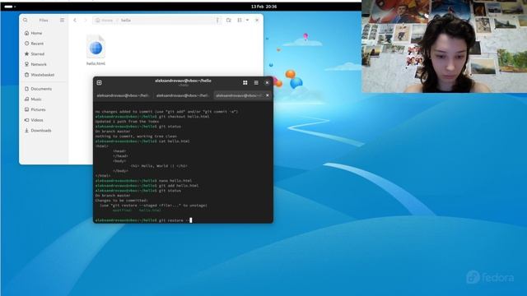
Task: Create a new folder in Files
Action: pyautogui.click(x=229, y=20)
